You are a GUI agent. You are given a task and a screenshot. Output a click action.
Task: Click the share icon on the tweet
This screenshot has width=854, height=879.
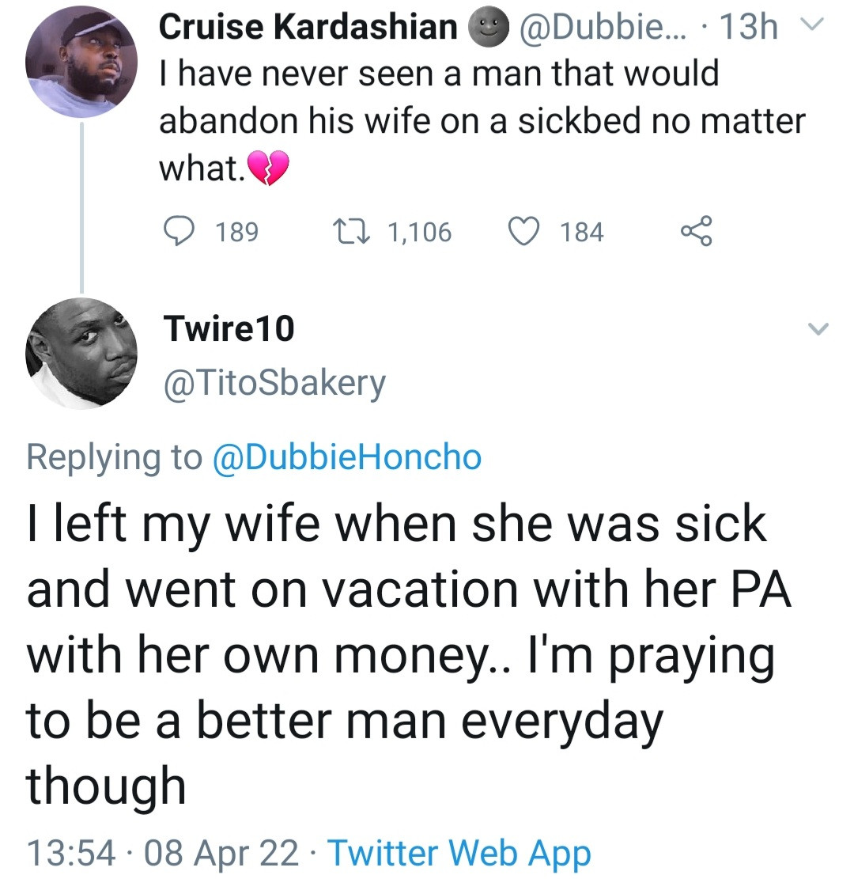(697, 232)
